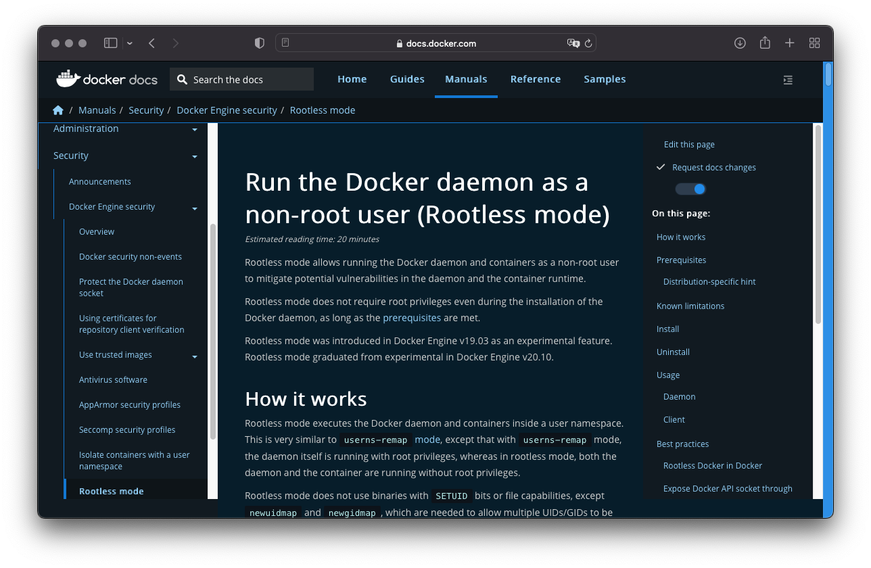Click the prerequisites link in the text

(x=412, y=317)
